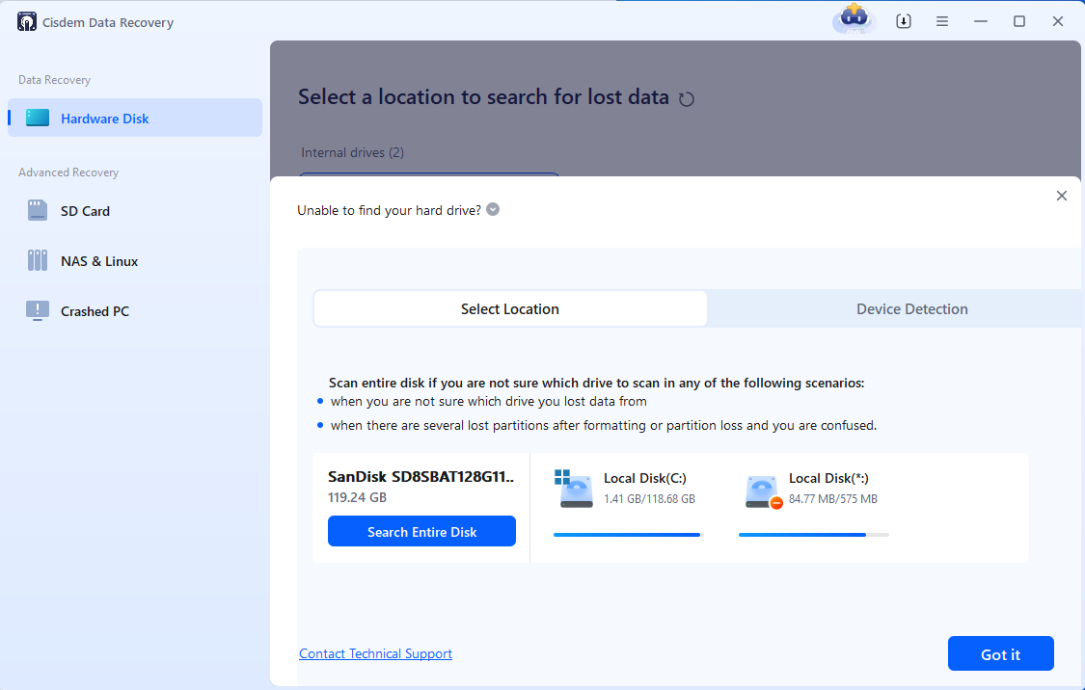This screenshot has height=690, width=1085.
Task: Click the Local Disk(C:) usage bar
Action: click(x=628, y=534)
